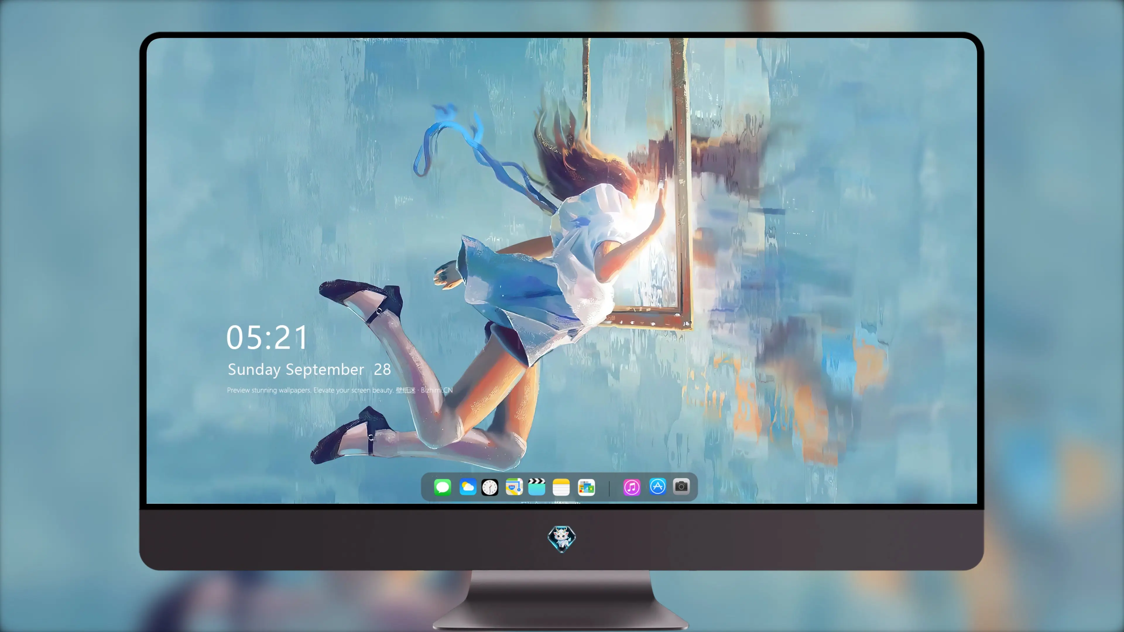Screen dimensions: 1124x632
Task: Open the App Store from the dock
Action: [657, 486]
